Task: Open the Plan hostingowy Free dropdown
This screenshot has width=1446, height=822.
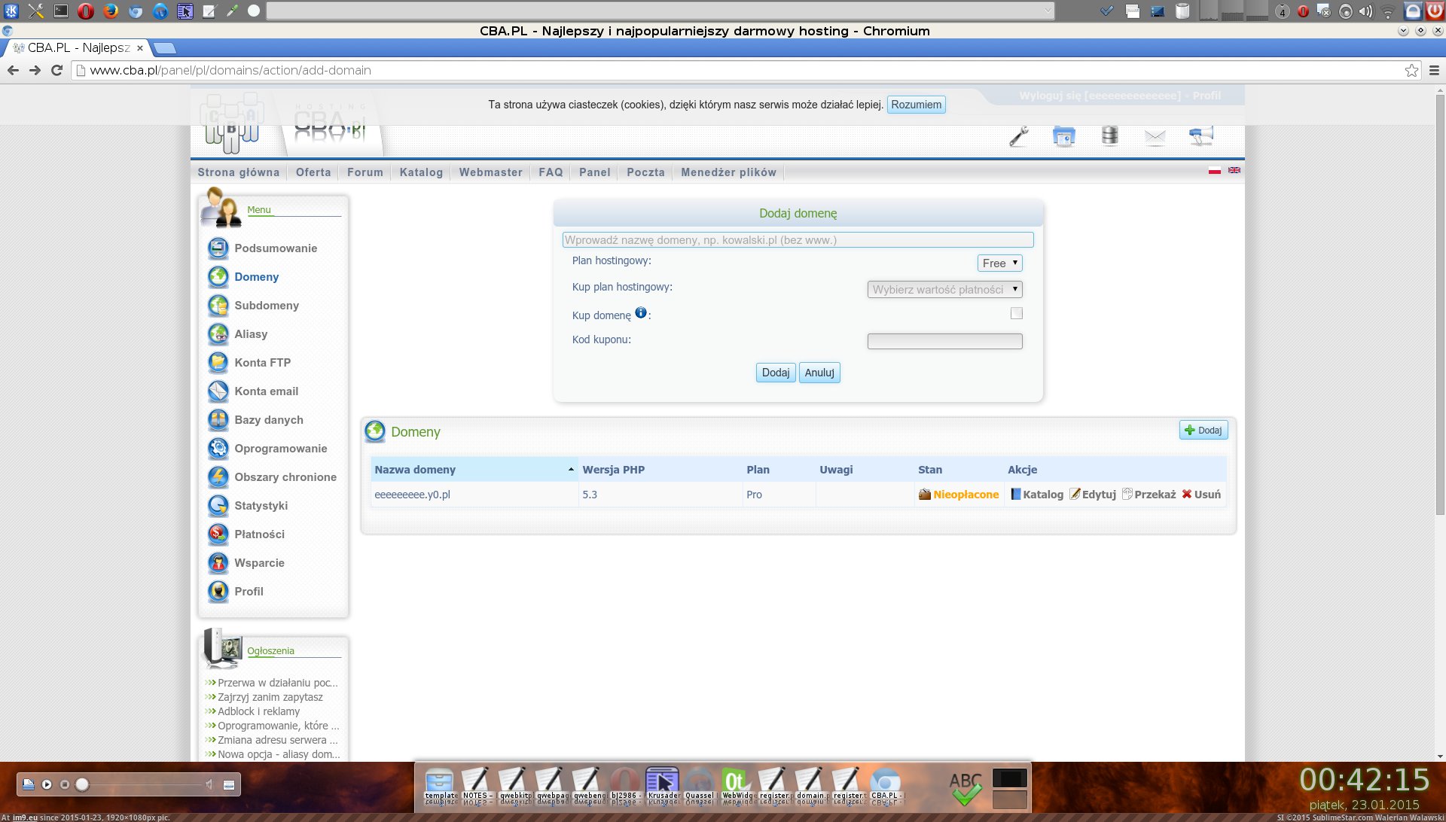Action: 999,263
